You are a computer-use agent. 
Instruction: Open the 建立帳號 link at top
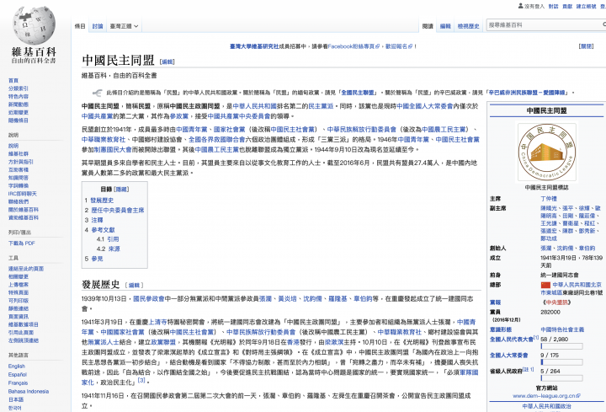click(586, 6)
